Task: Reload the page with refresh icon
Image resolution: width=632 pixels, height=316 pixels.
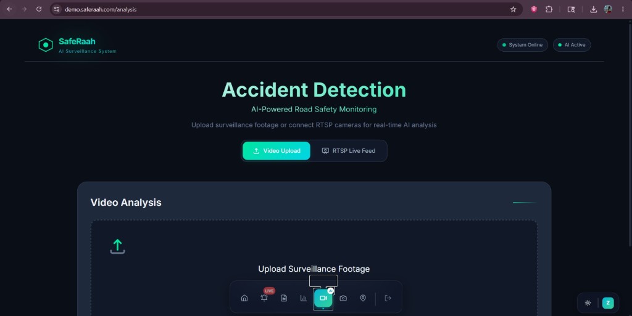Action: pos(39,9)
